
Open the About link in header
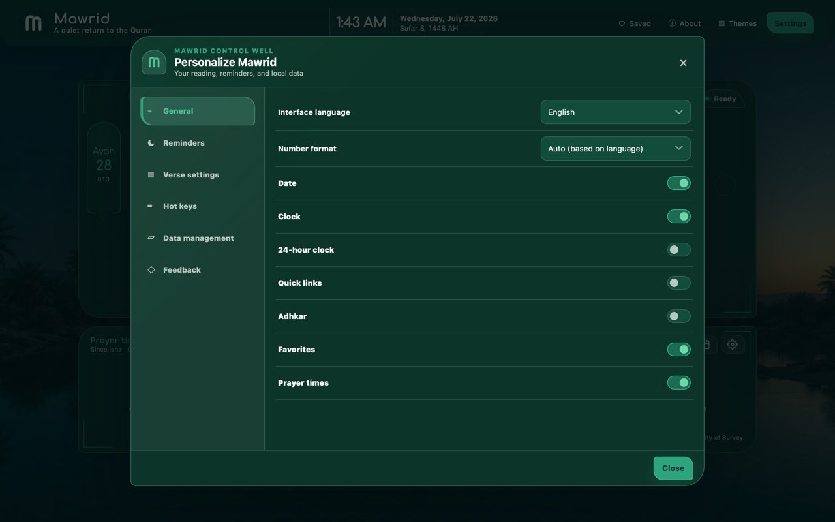(x=684, y=23)
